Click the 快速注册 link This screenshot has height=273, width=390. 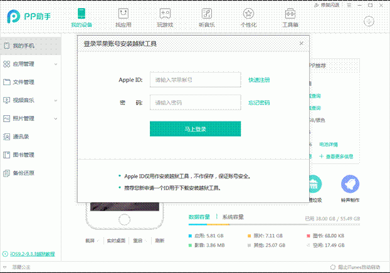(x=259, y=80)
